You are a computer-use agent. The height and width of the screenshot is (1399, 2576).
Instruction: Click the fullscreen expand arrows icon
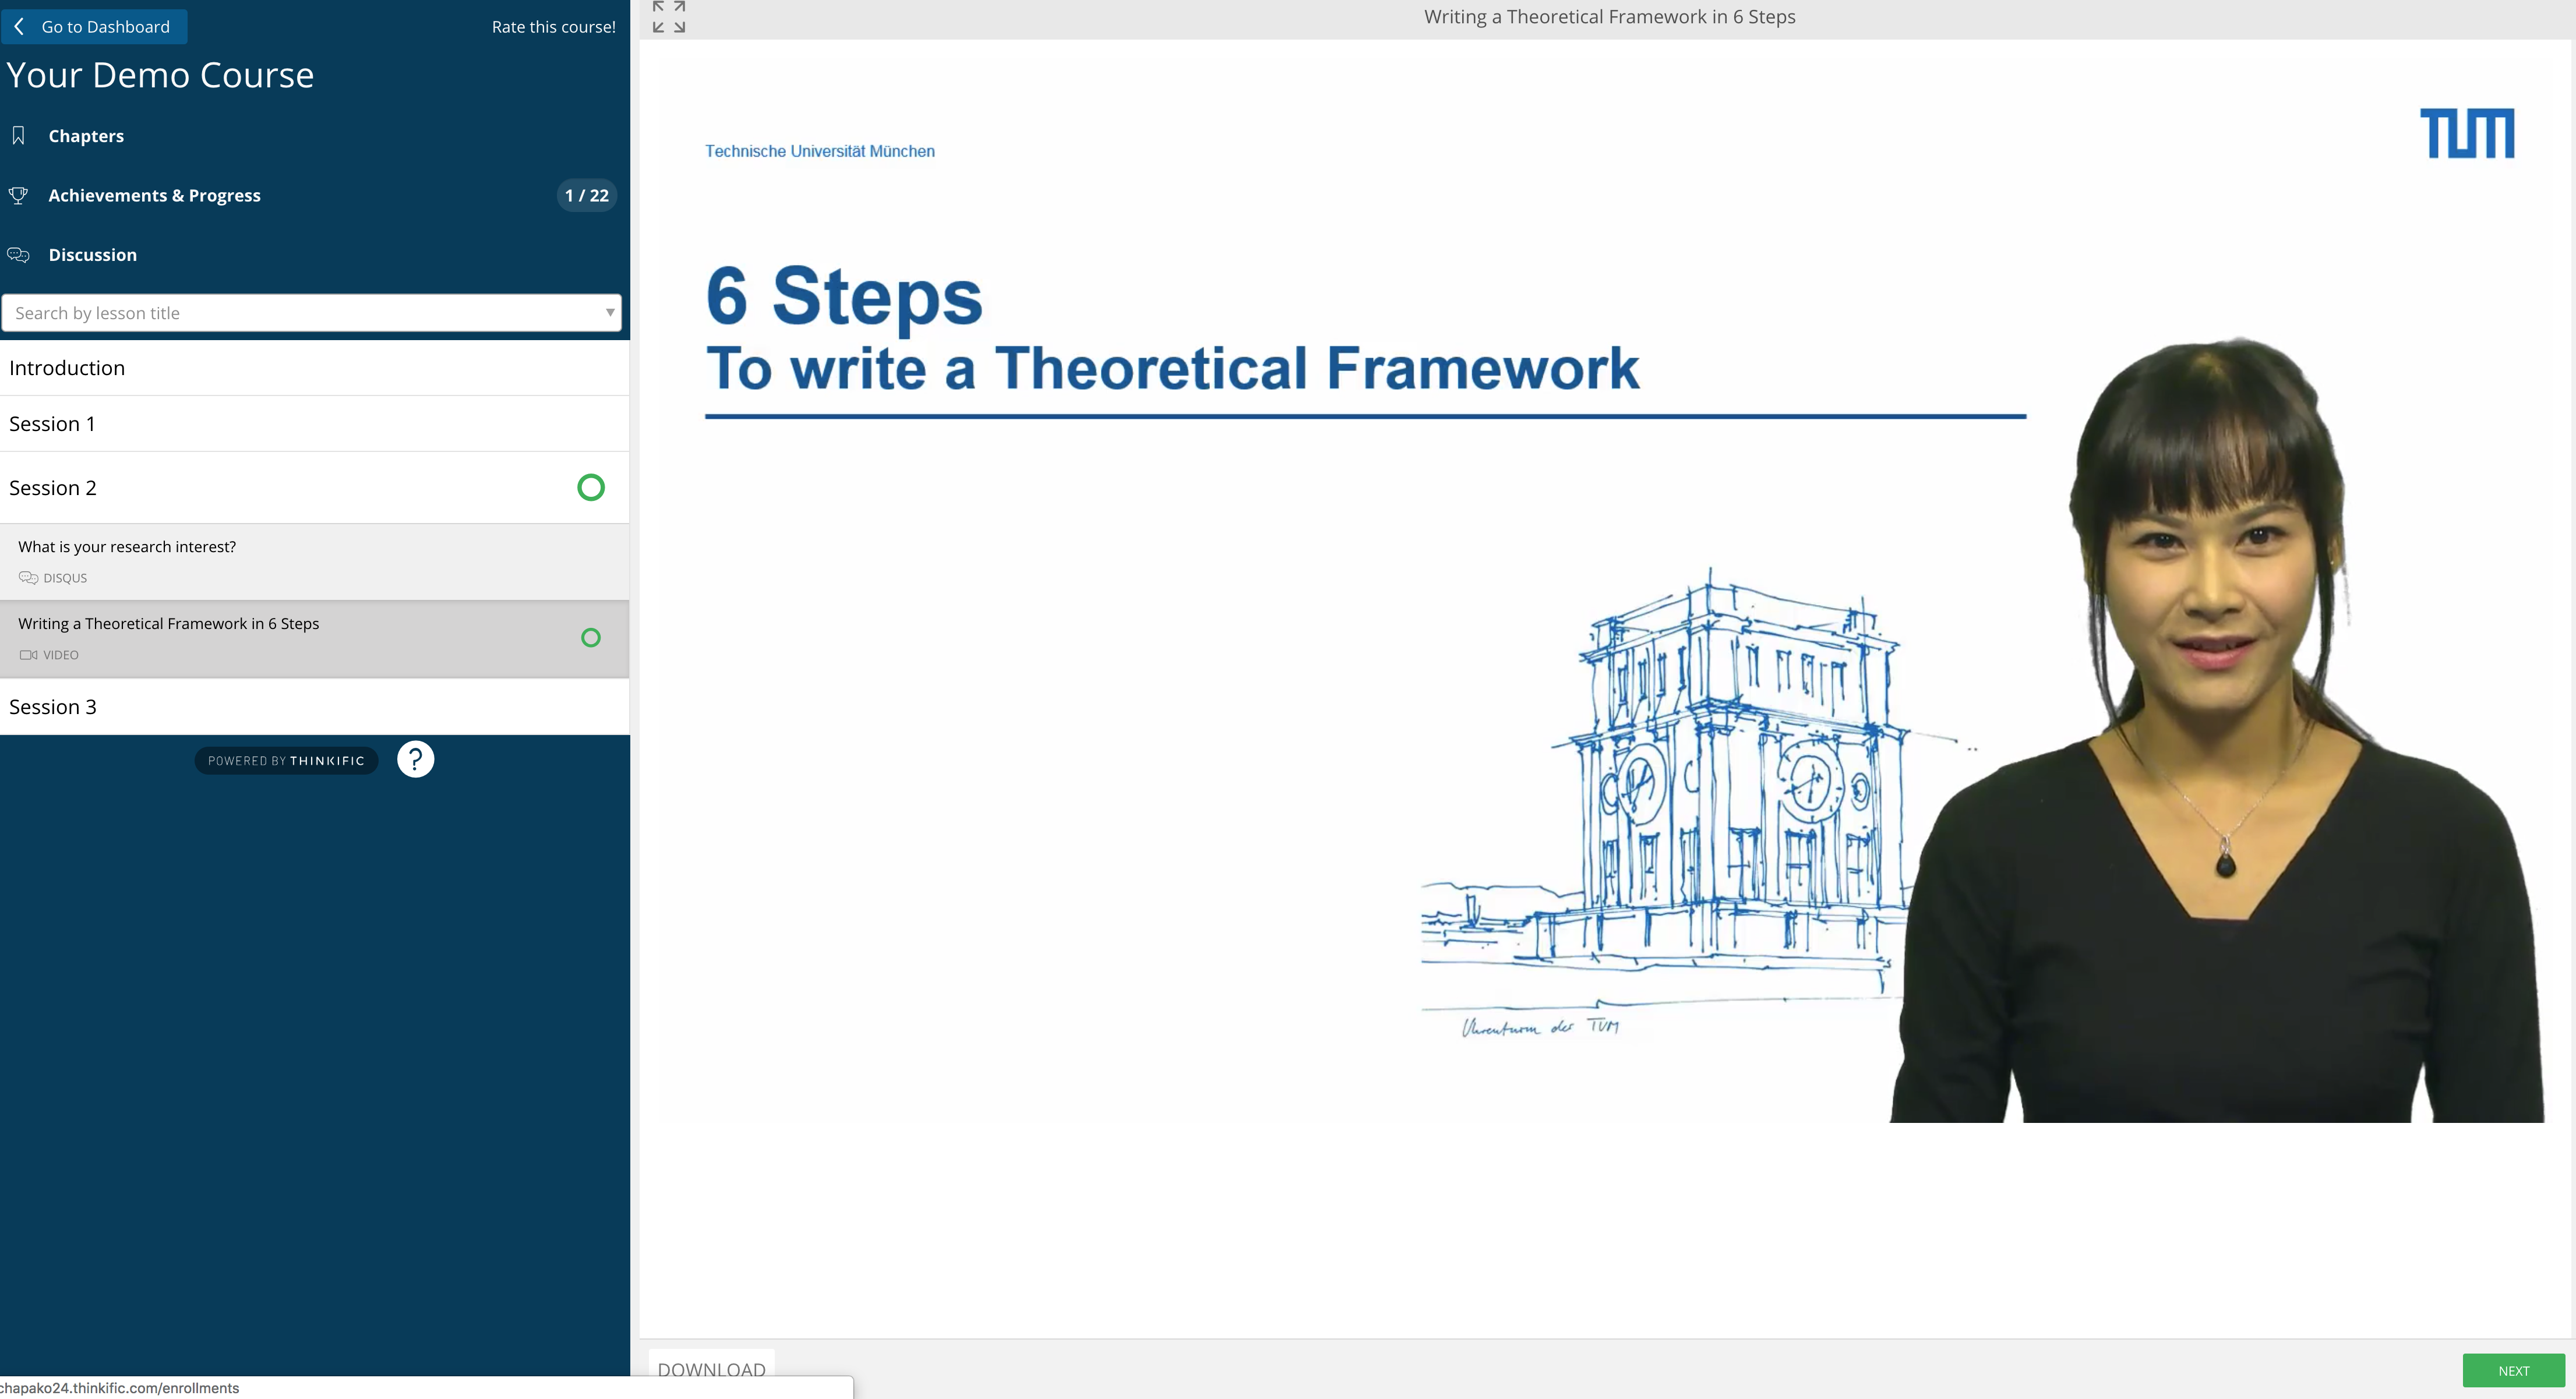click(x=668, y=17)
